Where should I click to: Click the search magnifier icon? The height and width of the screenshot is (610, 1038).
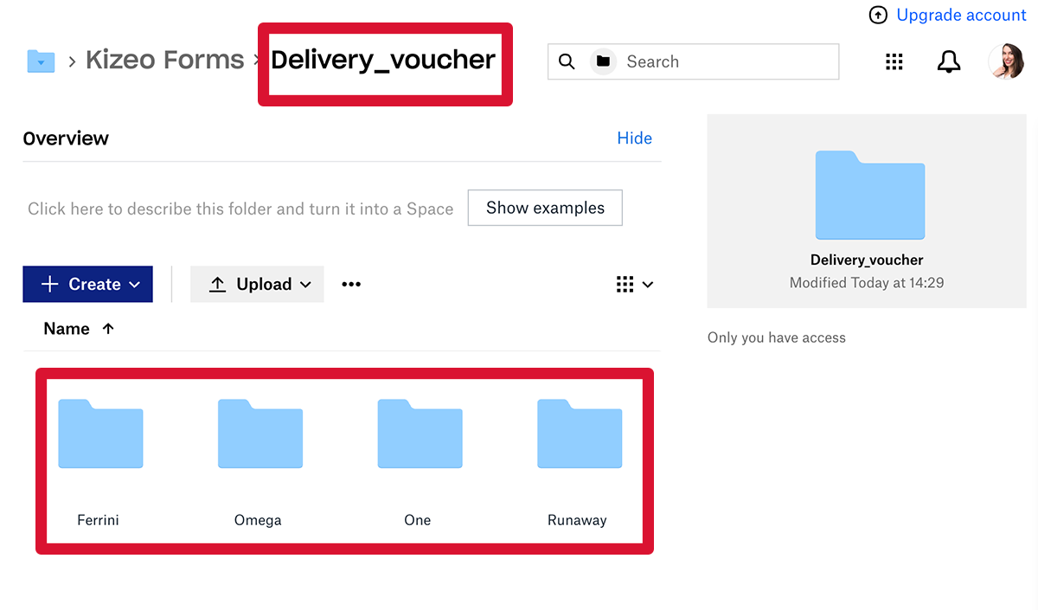pos(567,61)
